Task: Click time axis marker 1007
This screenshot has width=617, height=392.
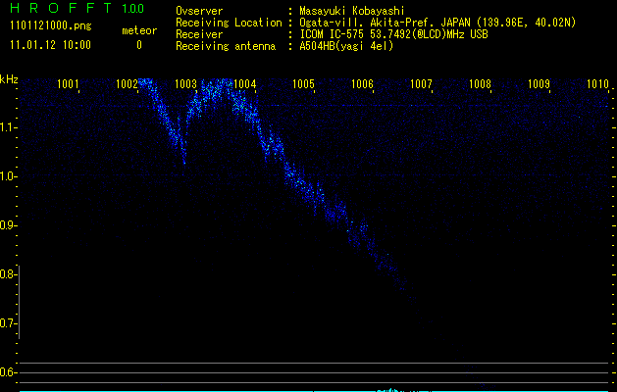Action: (x=421, y=84)
